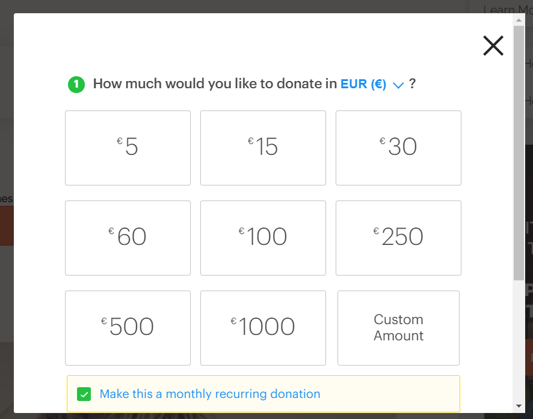Viewport: 533px width, 419px height.
Task: Click the green step 1 badge
Action: (76, 85)
